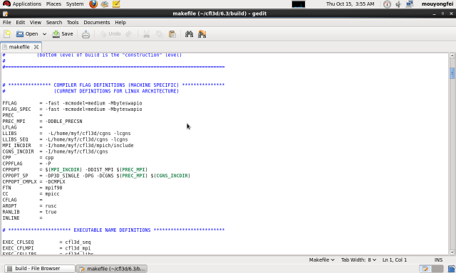Create a new document with the toolbar icon
This screenshot has width=456, height=273.
7,34
